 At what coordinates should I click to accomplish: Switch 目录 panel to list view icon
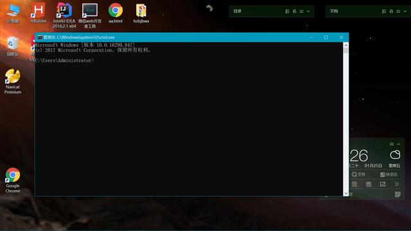tap(287, 12)
